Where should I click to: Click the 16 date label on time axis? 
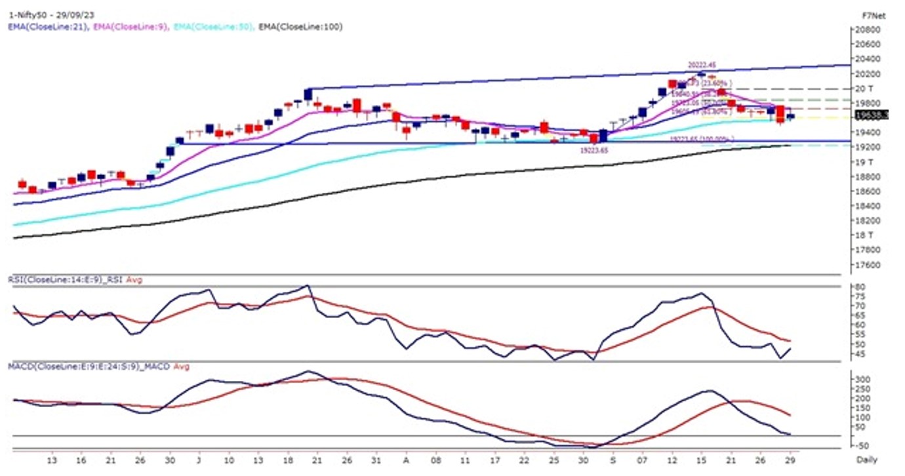pos(80,459)
